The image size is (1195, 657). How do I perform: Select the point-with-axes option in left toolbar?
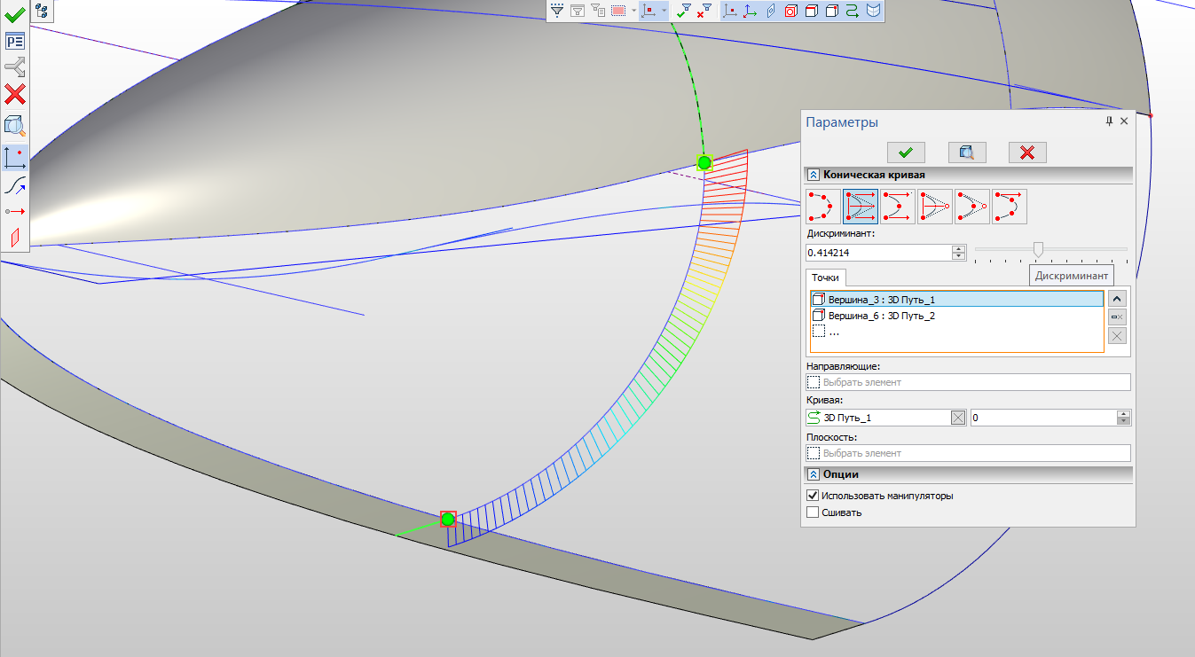[15, 158]
